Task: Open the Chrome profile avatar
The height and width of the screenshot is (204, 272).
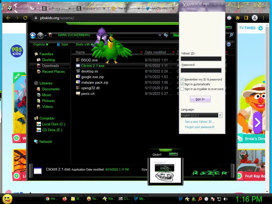Action: coord(255,18)
